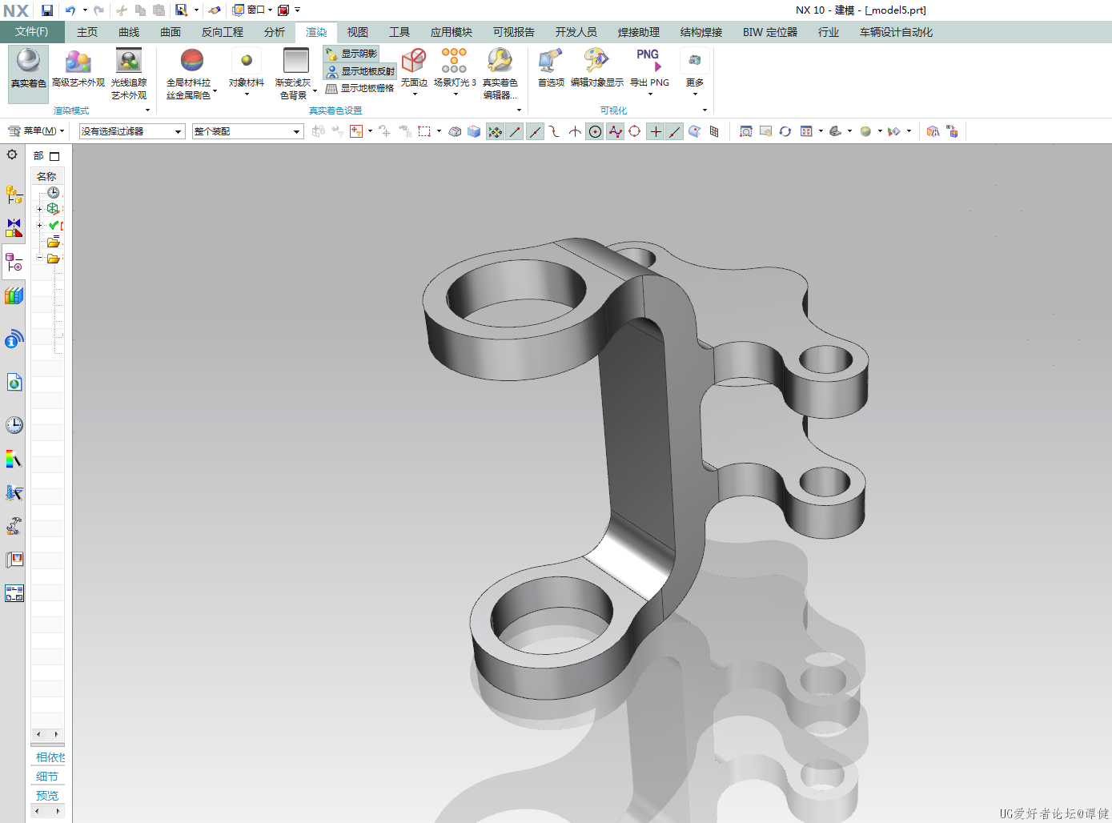Open rendering preferences (首选项)
The image size is (1112, 823).
(x=551, y=68)
